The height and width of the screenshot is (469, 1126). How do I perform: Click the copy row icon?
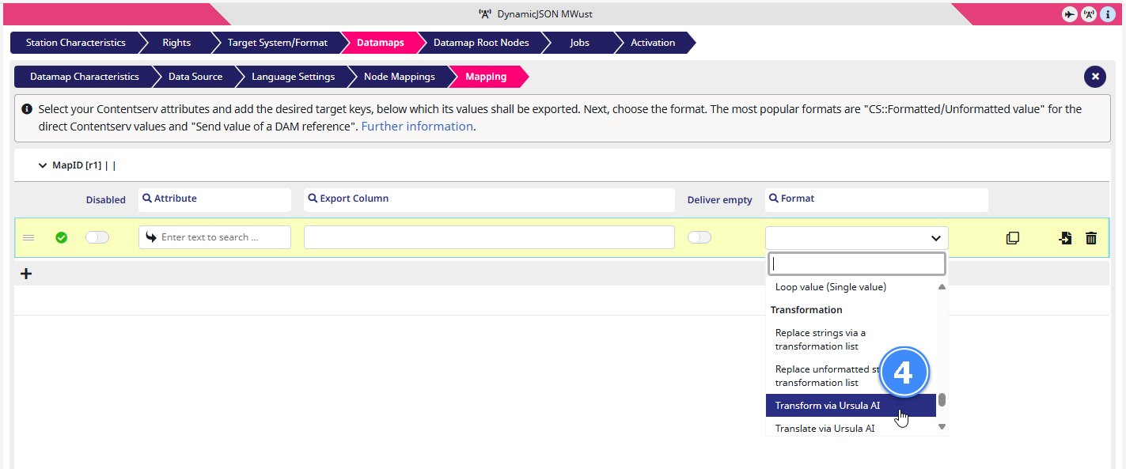(1012, 238)
